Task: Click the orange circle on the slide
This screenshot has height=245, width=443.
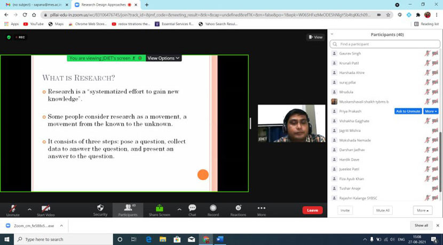Action: tap(203, 175)
